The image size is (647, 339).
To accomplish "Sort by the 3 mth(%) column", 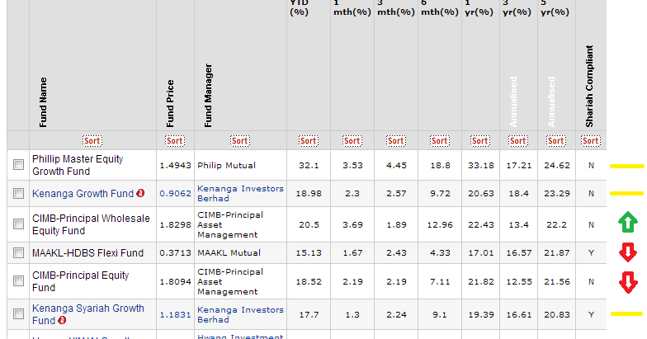I will [x=396, y=141].
